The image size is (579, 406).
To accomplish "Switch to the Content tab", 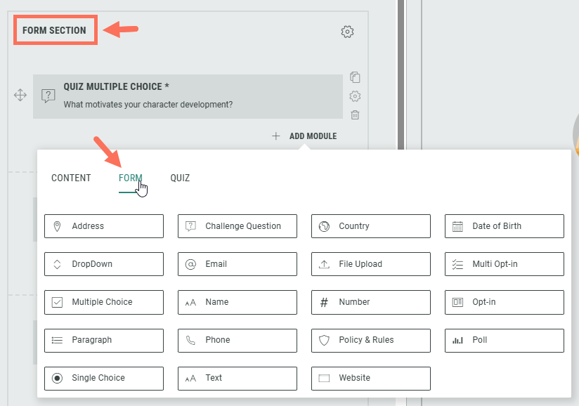I will coord(71,178).
